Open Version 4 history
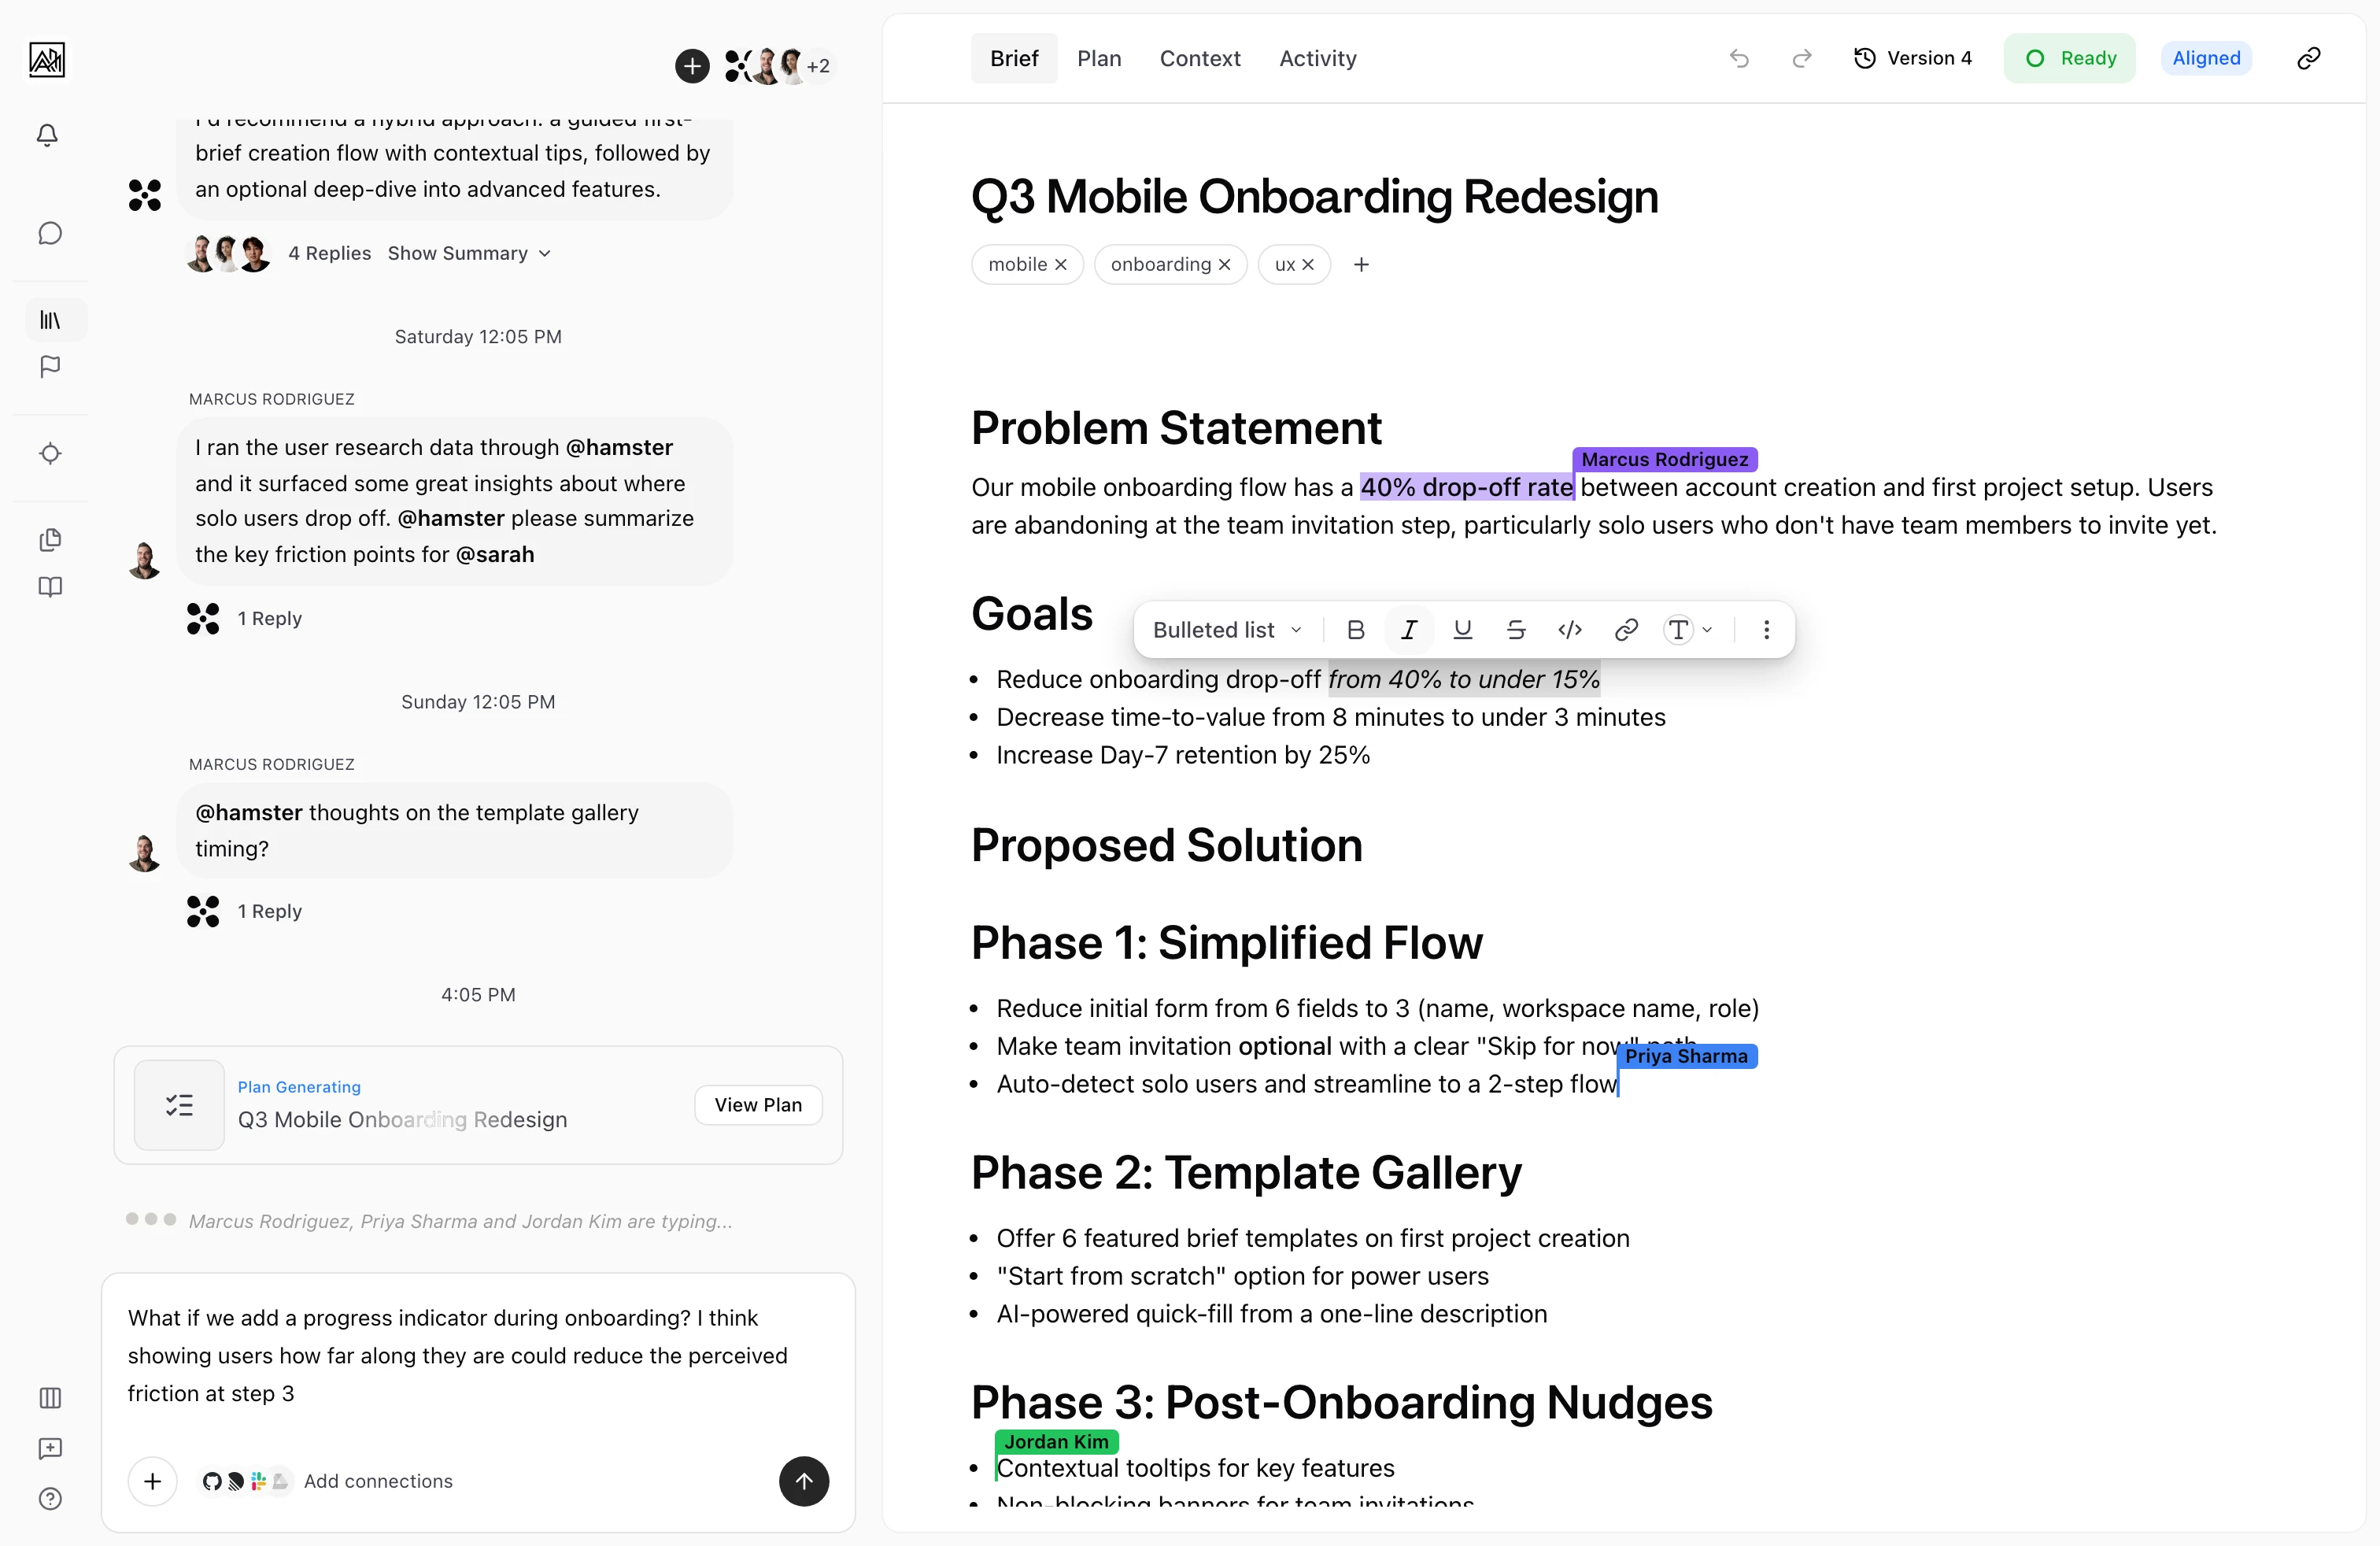2380x1546 pixels. [x=1913, y=58]
